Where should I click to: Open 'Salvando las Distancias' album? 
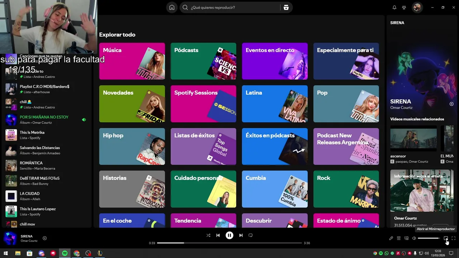click(47, 150)
